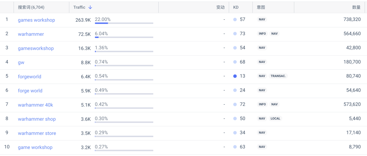Click NAV tag in gw row
This screenshot has width=367, height=156.
(262, 62)
